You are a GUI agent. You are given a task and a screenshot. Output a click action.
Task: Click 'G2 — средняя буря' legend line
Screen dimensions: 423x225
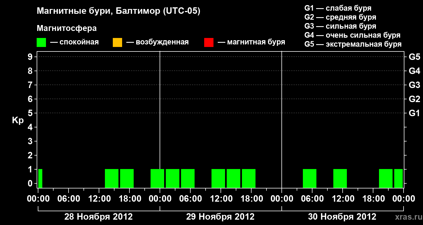(340, 17)
